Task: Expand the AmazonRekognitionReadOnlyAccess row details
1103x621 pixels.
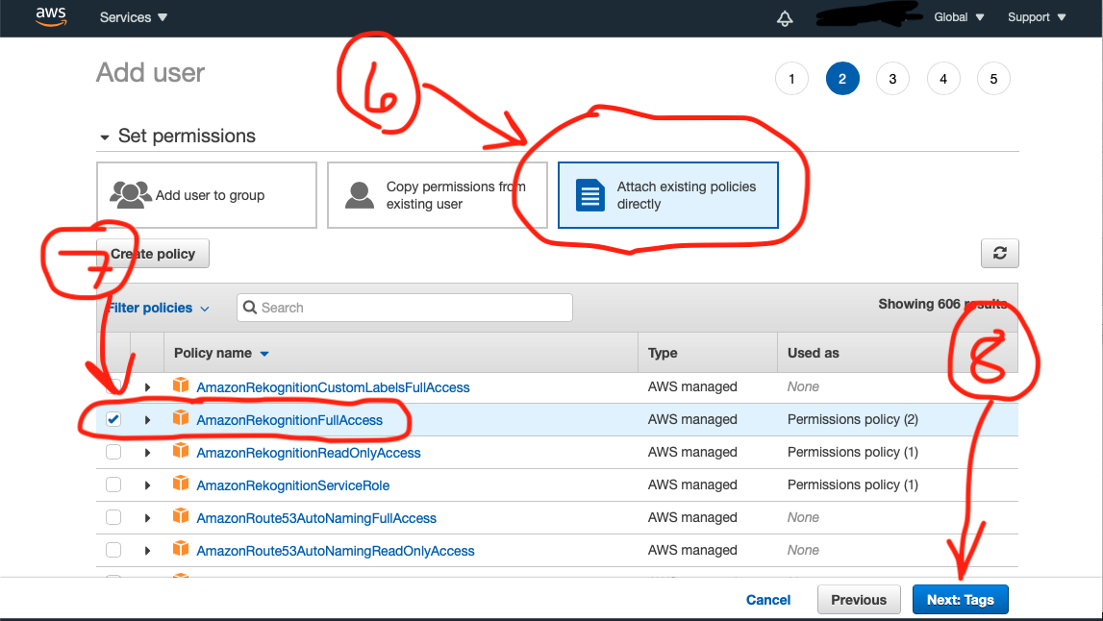Action: tap(147, 453)
